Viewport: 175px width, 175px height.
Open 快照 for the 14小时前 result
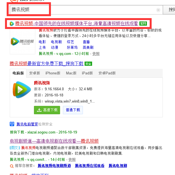point(72,160)
